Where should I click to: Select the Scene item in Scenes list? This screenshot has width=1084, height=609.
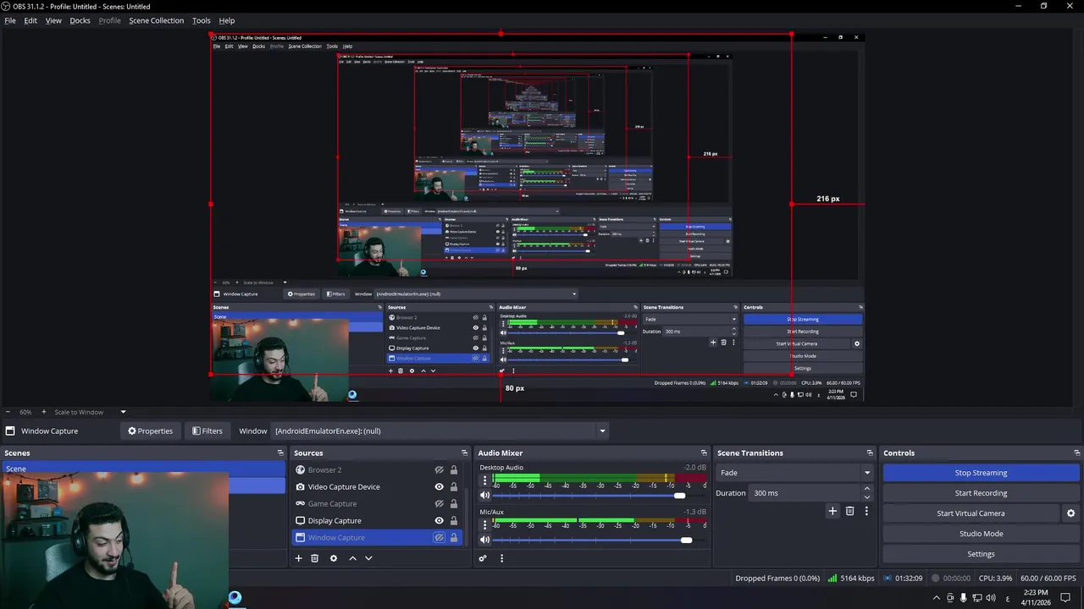[x=143, y=469]
